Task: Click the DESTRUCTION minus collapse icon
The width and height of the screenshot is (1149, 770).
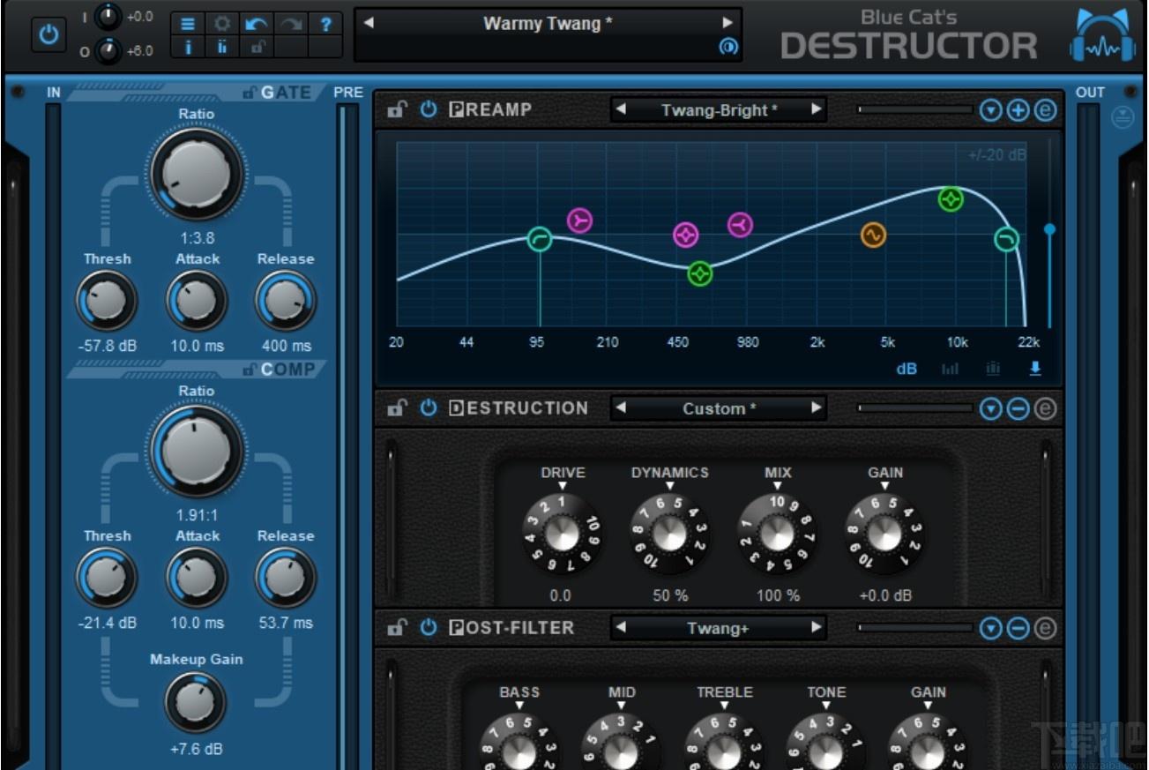Action: pos(1018,408)
